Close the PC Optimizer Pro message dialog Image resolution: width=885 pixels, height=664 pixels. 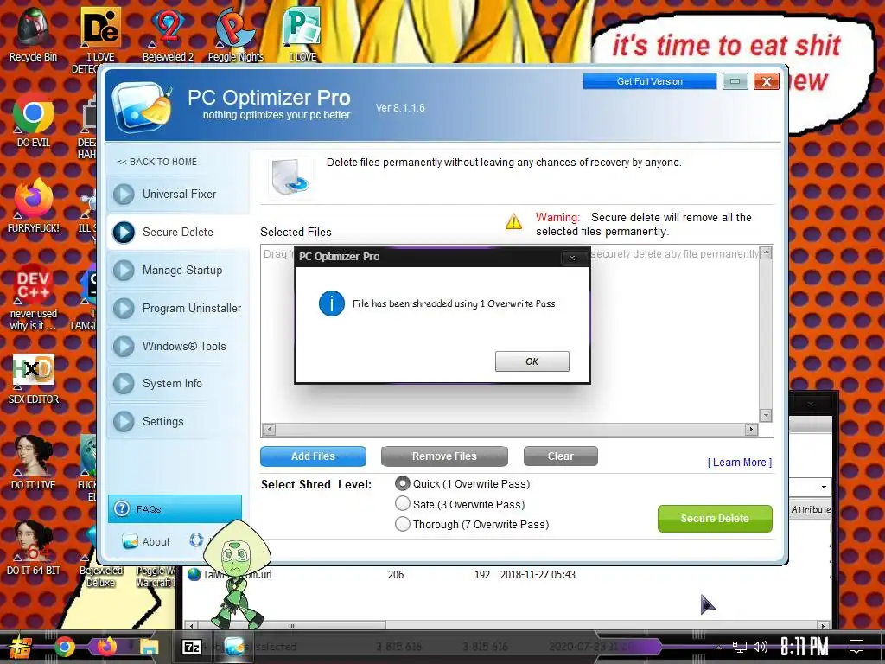572,258
